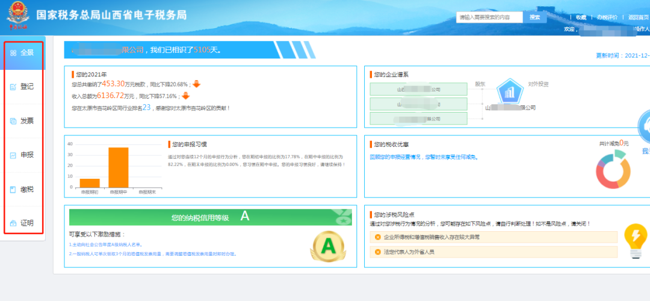Click the filing habit analysis paragraph
Viewport: 650px width, 301px height.
256,161
